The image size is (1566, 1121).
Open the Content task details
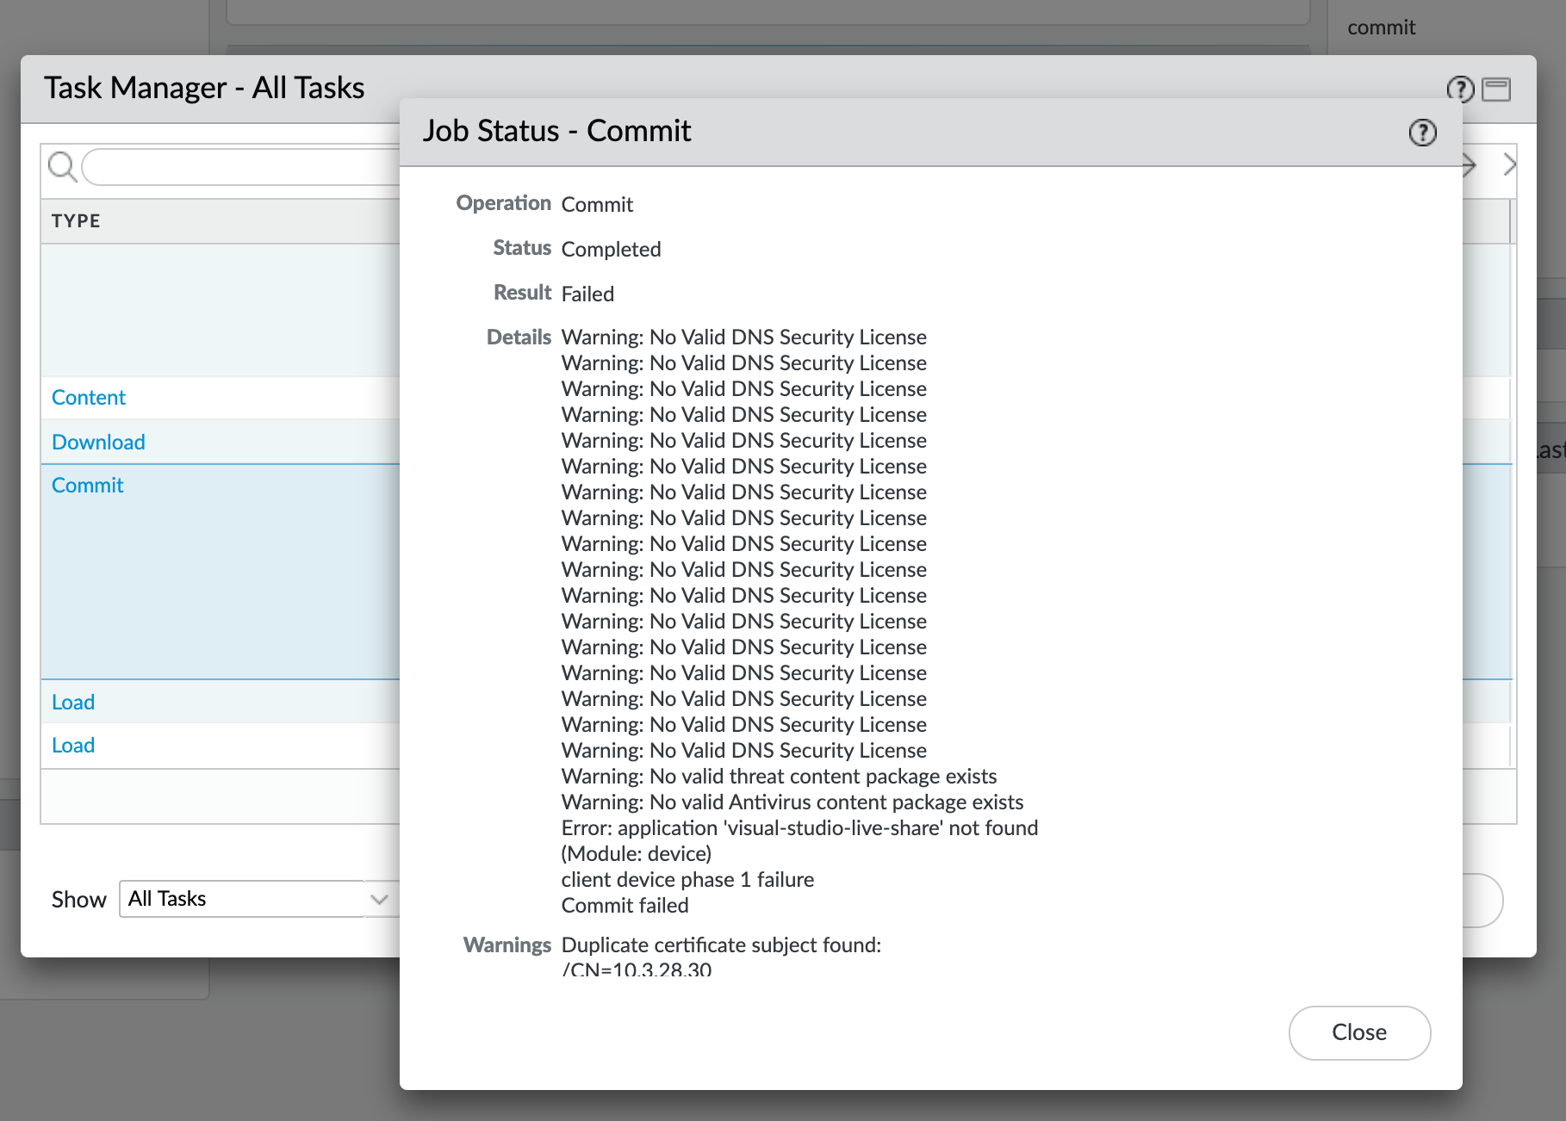[x=88, y=397]
